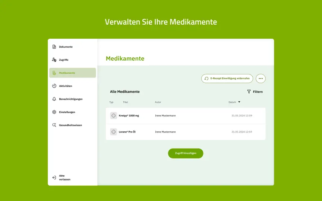
Task: Click the Aktivitäten clock icon
Action: [x=54, y=86]
